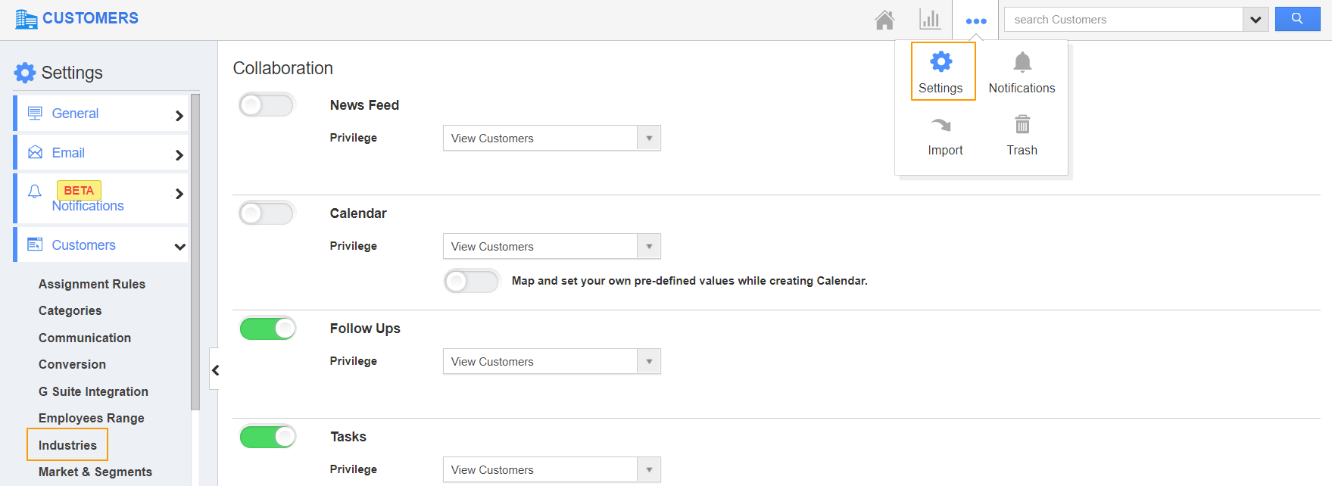Open News Feed privilege dropdown
Image resolution: width=1332 pixels, height=486 pixels.
coord(551,139)
